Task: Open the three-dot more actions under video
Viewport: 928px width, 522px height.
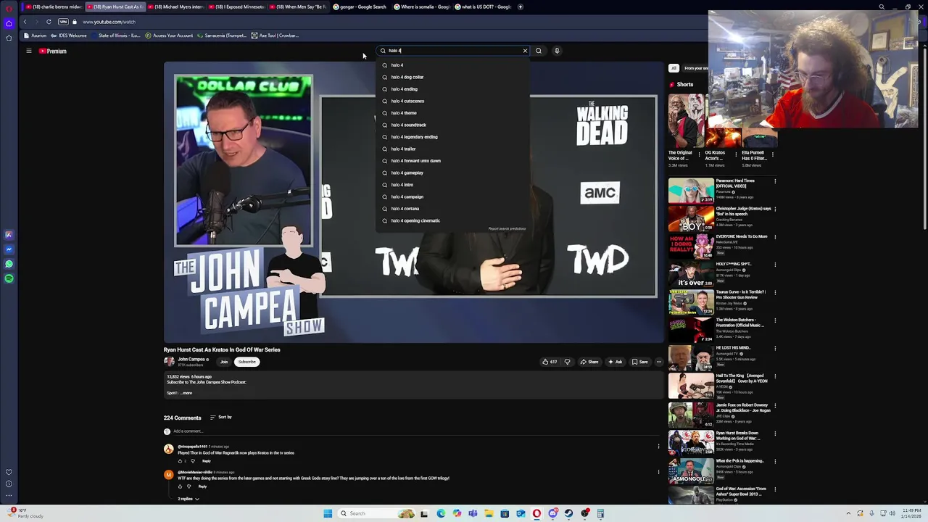Action: click(658, 362)
